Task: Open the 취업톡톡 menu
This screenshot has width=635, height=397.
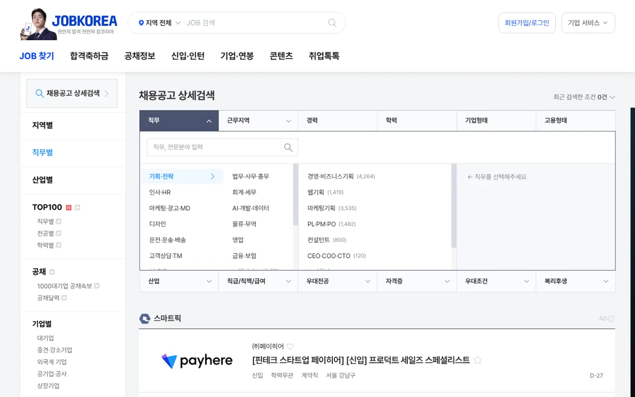Action: [x=324, y=56]
